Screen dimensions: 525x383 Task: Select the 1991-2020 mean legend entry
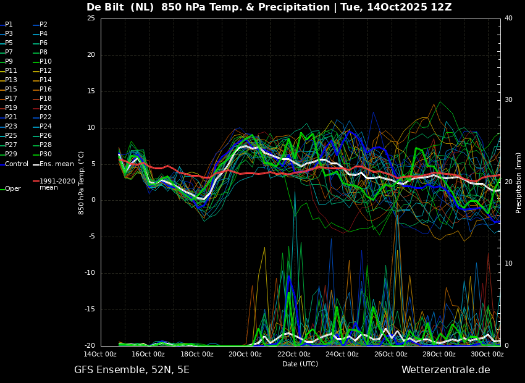pyautogui.click(x=54, y=184)
